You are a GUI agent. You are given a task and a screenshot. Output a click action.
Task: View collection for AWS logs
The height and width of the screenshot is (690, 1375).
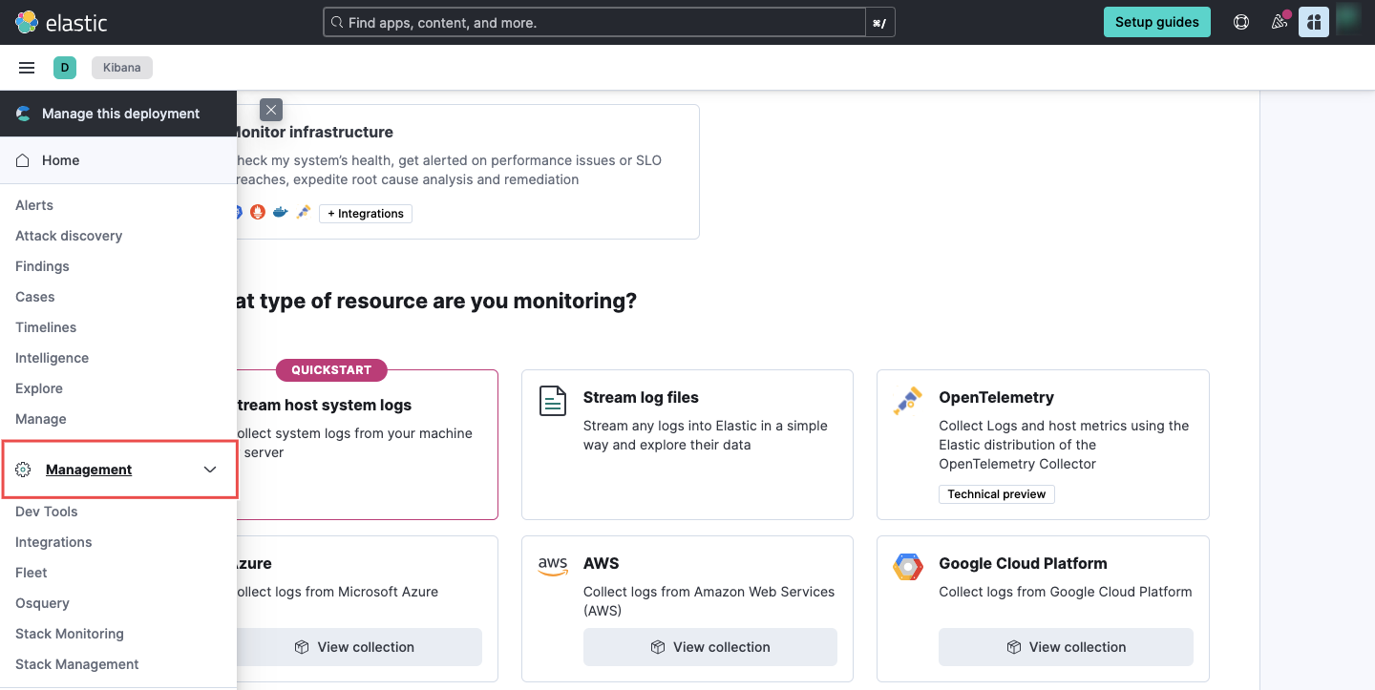(709, 646)
